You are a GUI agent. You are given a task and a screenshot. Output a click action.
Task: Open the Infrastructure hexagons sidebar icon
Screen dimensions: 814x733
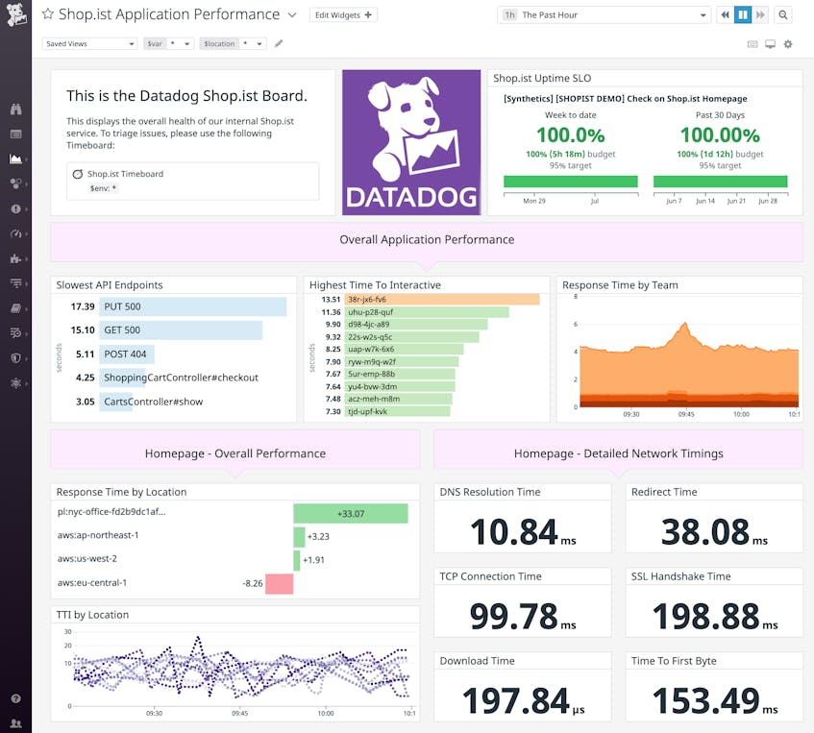(16, 183)
